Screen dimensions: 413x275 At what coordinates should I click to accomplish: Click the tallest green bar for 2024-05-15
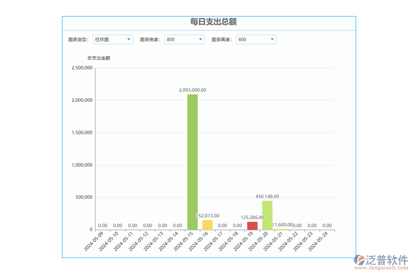coord(192,160)
